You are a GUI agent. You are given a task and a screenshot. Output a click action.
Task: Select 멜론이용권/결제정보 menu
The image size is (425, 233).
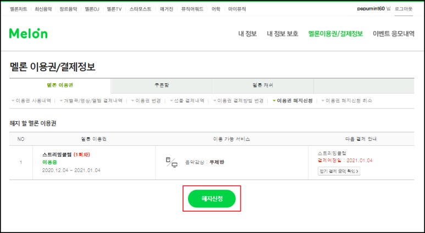pos(335,33)
